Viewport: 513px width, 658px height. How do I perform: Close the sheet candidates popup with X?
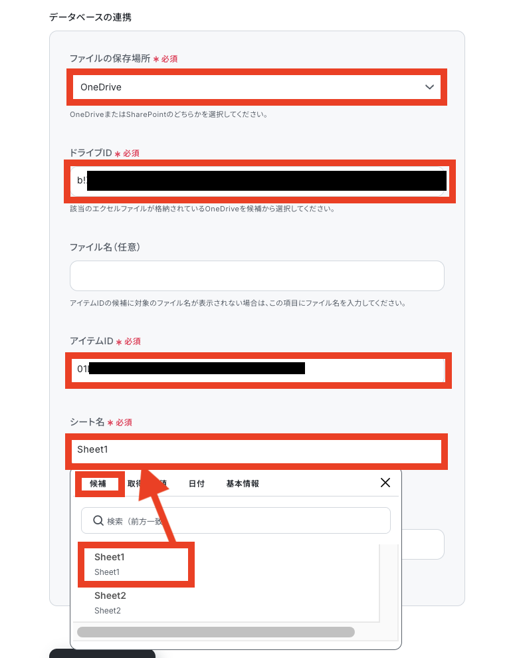coord(385,483)
